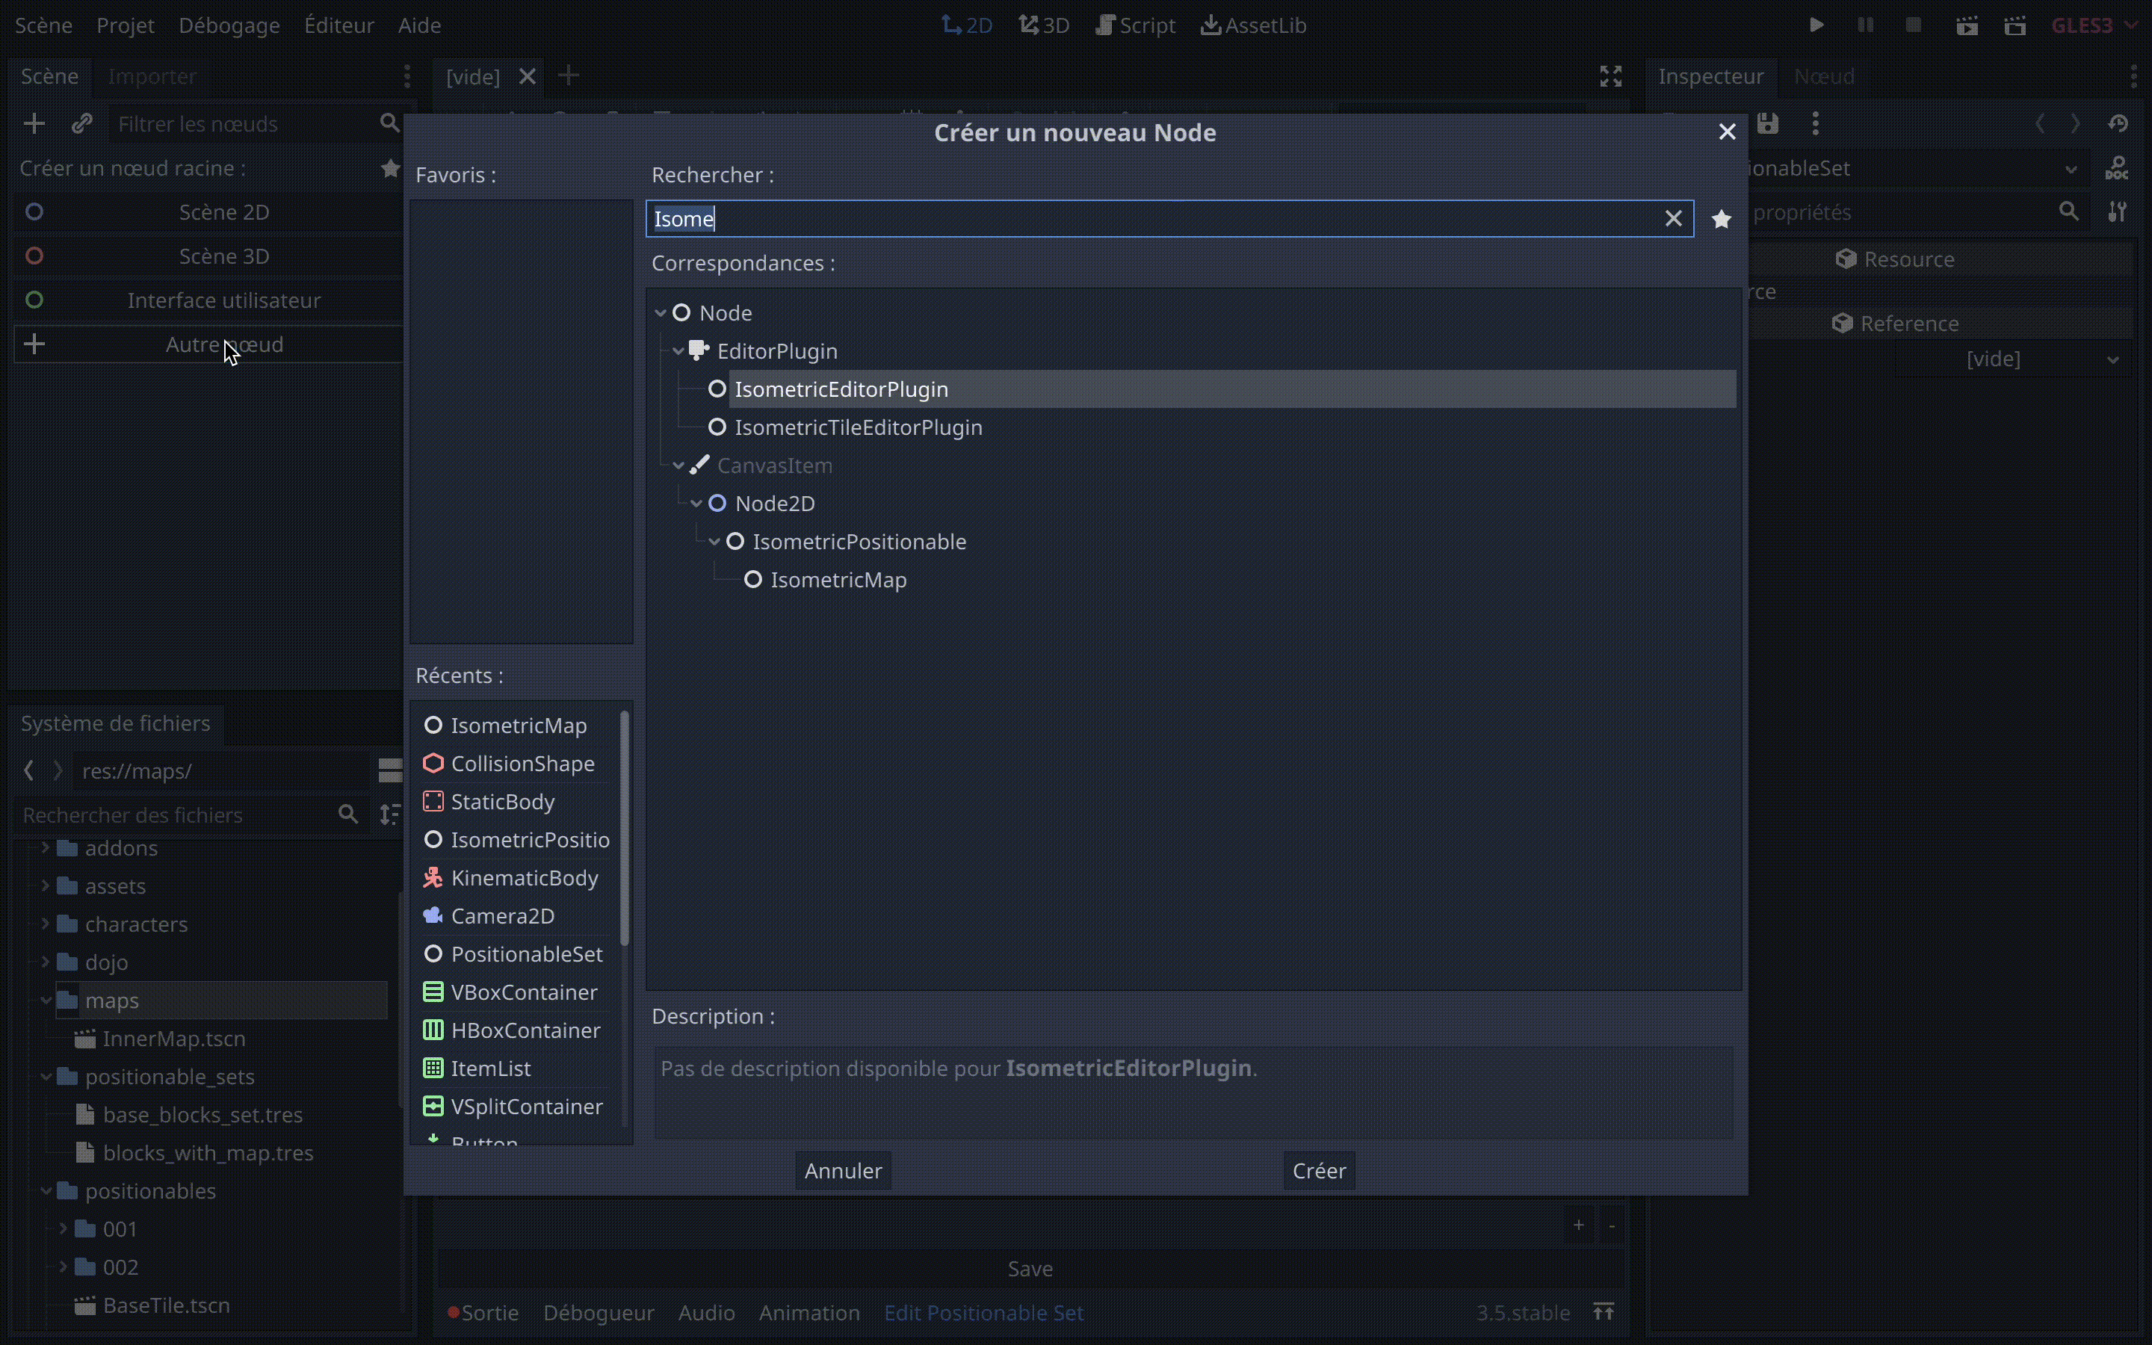Select IsometricMap in the matches tree
This screenshot has height=1345, width=2152.
[x=838, y=580]
